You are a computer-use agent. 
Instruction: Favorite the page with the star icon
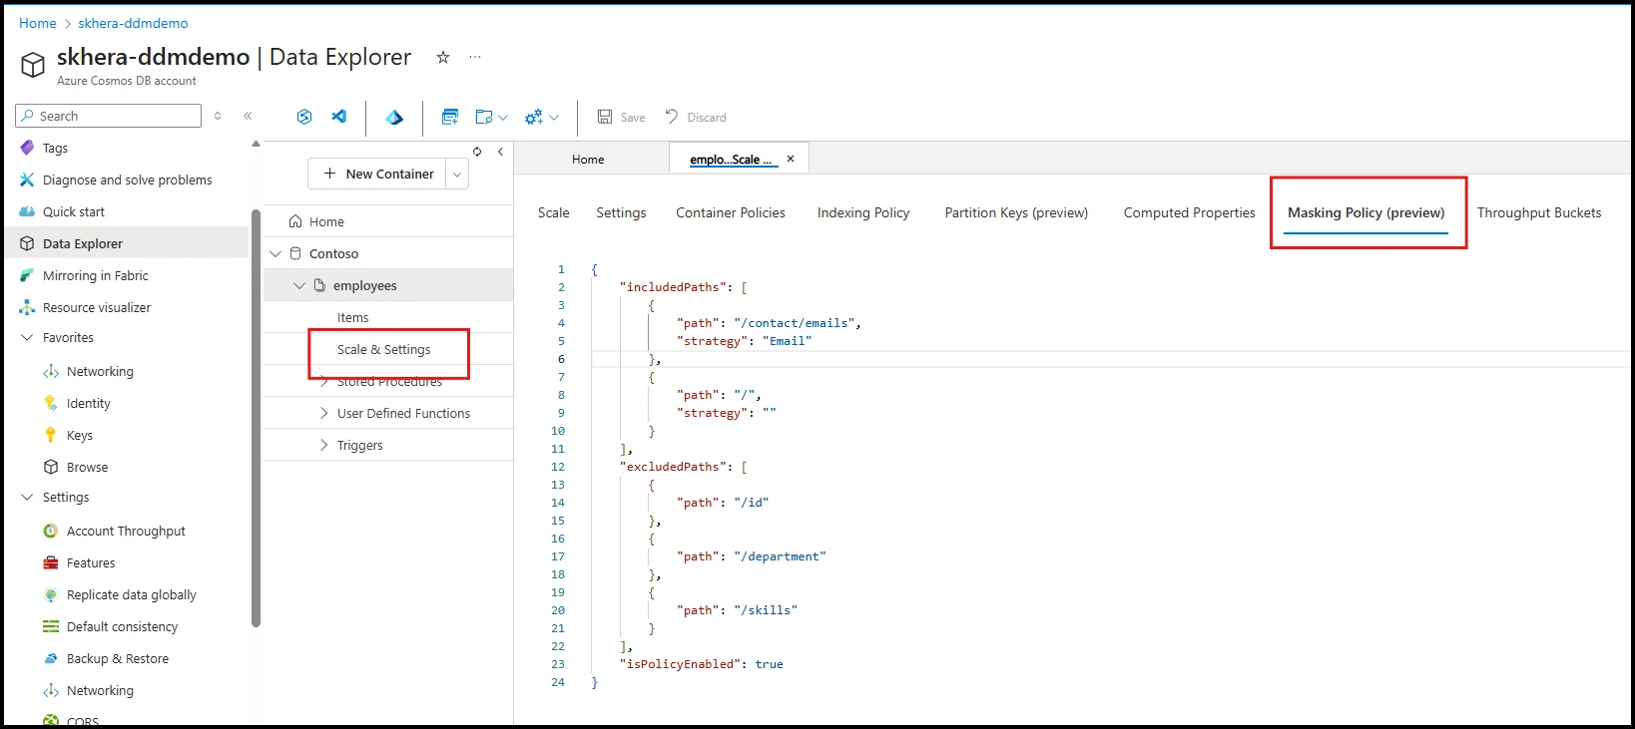point(443,57)
